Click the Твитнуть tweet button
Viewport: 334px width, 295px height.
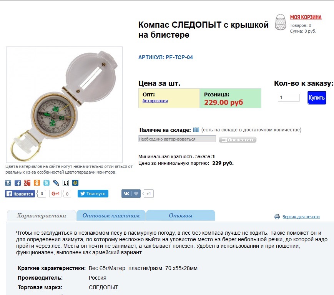click(x=93, y=194)
